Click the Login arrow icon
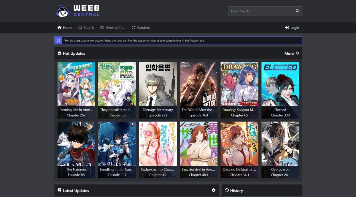Image resolution: width=356 pixels, height=197 pixels. point(287,28)
